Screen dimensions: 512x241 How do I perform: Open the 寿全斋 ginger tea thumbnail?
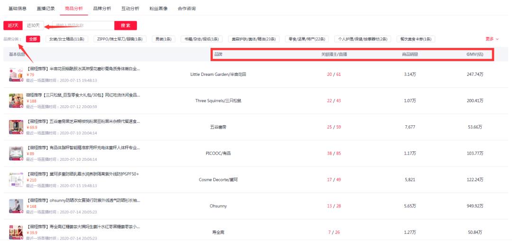(x=16, y=232)
